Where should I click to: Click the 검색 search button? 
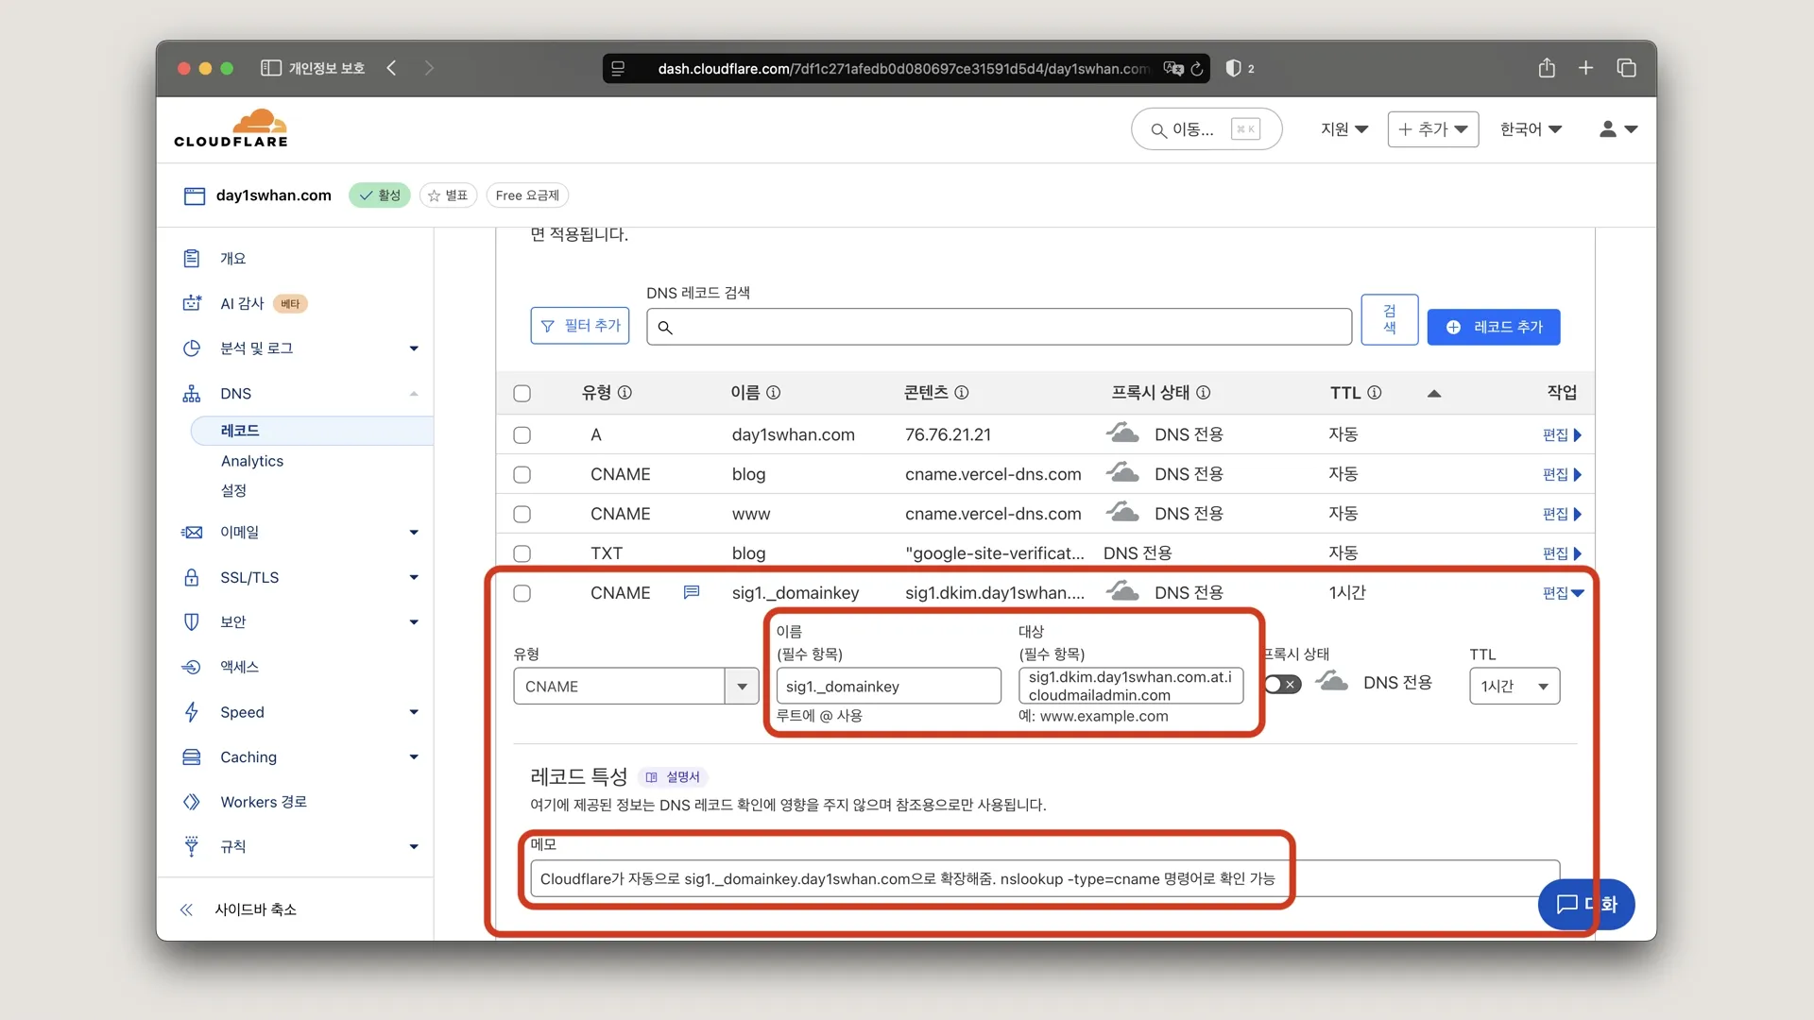(x=1390, y=319)
